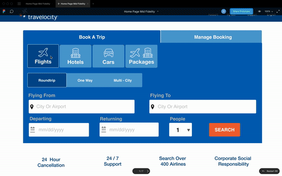Click Corporate Social Responsibility text
The width and height of the screenshot is (282, 176).
pos(233,161)
